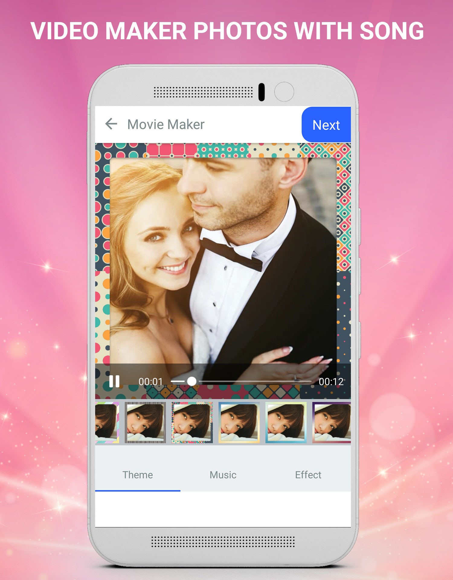Open the Music tab

tap(223, 475)
